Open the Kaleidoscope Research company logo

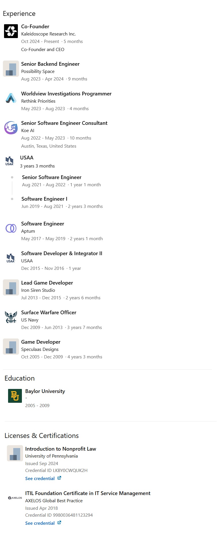coord(11,31)
